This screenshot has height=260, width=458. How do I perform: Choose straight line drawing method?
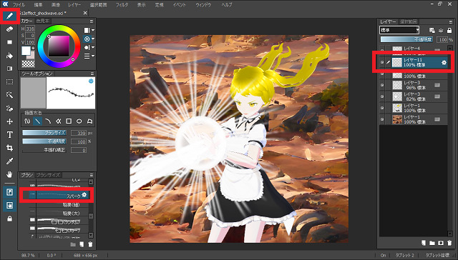coord(37,121)
